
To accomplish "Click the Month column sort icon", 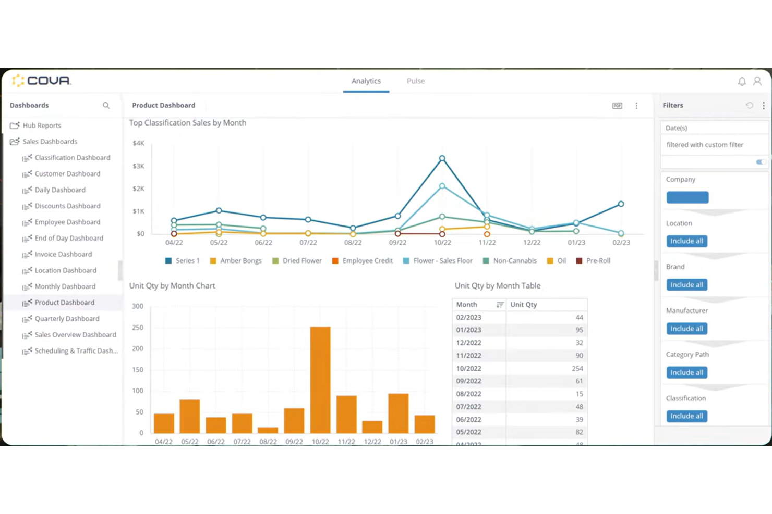I will (x=500, y=305).
